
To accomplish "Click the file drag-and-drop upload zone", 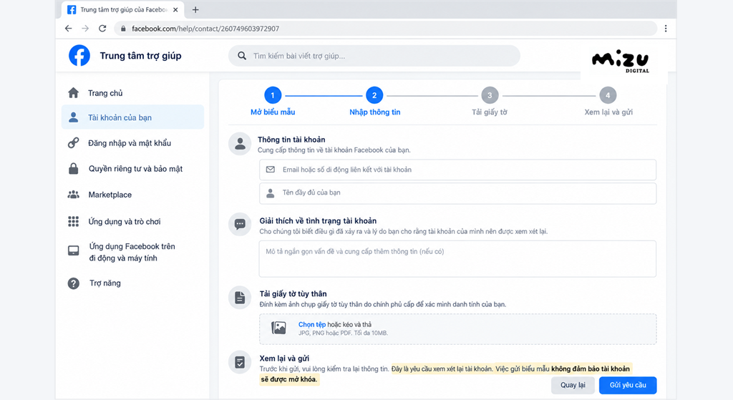I will 457,329.
